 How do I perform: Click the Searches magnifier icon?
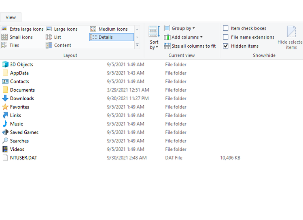pos(5,141)
